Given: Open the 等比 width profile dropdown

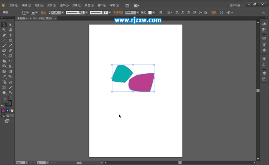Looking at the screenshot, I should [86, 12].
